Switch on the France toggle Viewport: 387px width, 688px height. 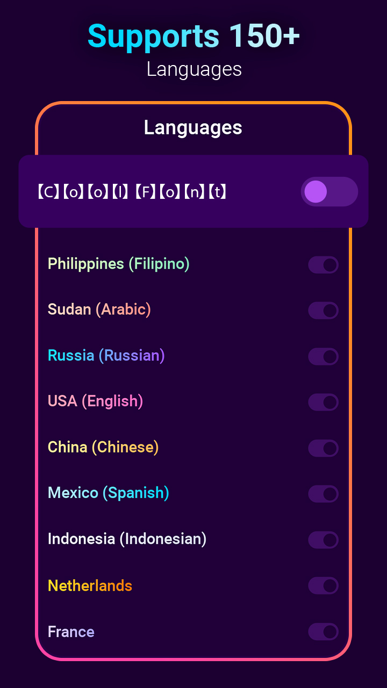click(x=323, y=632)
